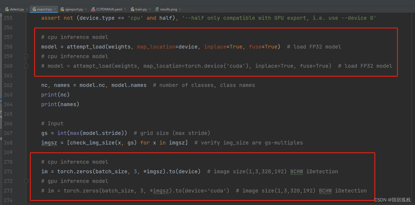Switch to the detect.py tab
Image resolution: width=415 pixels, height=205 pixels.
17,9
